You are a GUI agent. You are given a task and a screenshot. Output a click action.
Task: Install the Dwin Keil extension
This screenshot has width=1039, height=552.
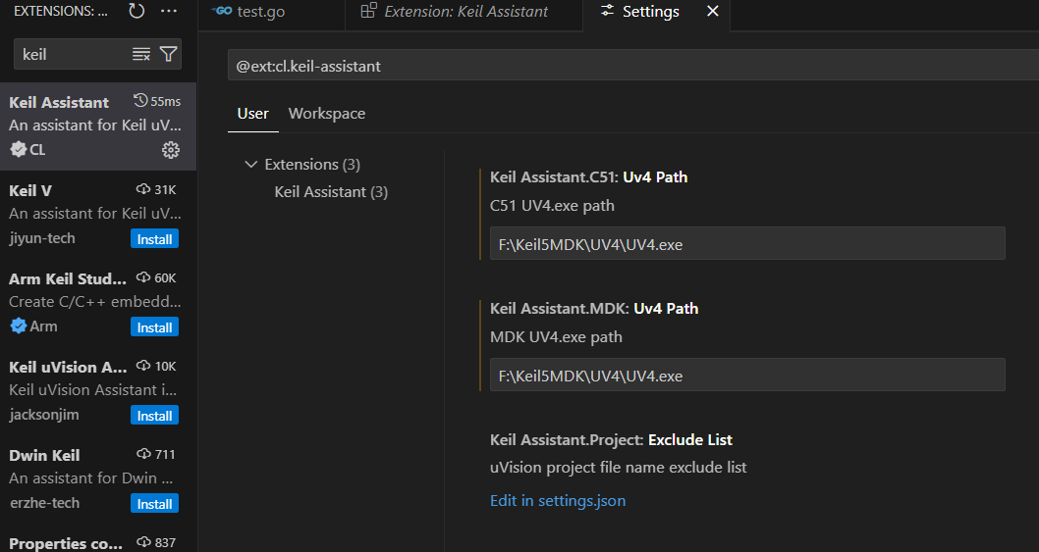tap(154, 504)
